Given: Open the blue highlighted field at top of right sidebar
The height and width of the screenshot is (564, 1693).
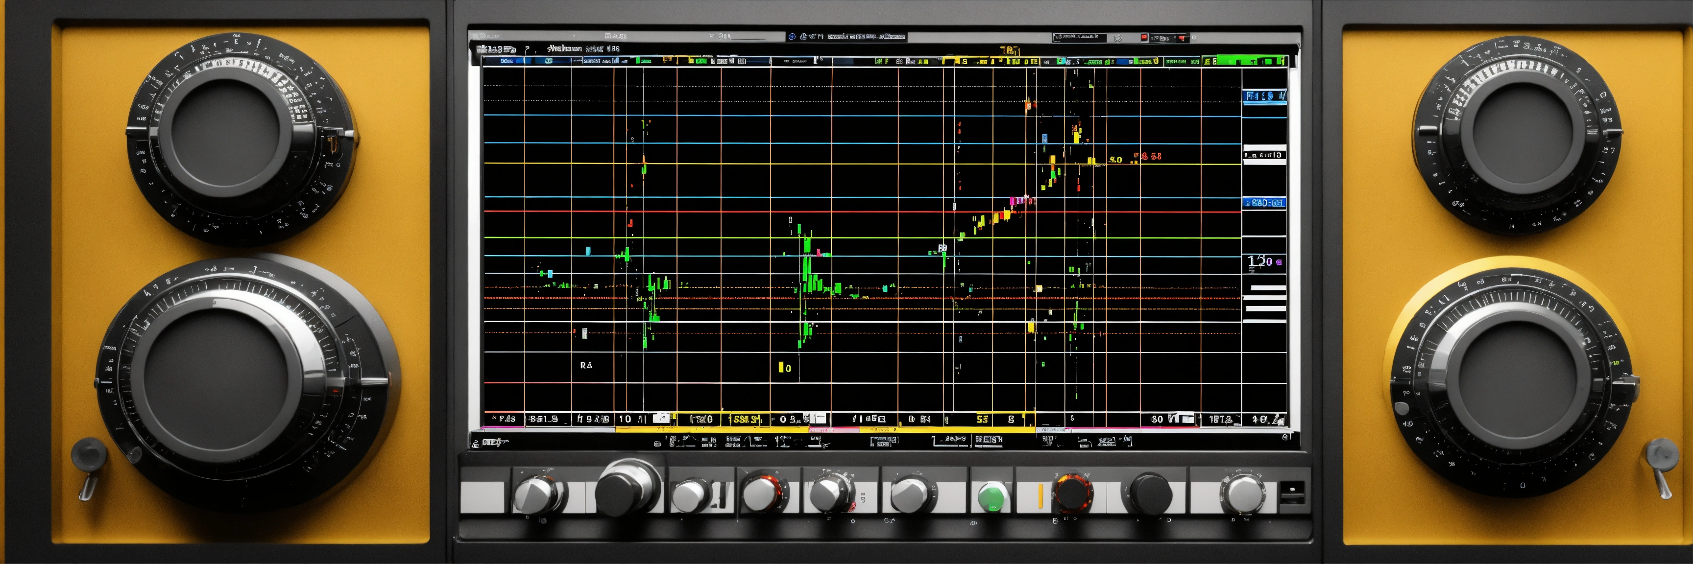Looking at the screenshot, I should click(1264, 96).
